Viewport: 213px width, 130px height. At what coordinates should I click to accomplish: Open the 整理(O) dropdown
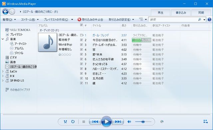[x=9, y=20]
